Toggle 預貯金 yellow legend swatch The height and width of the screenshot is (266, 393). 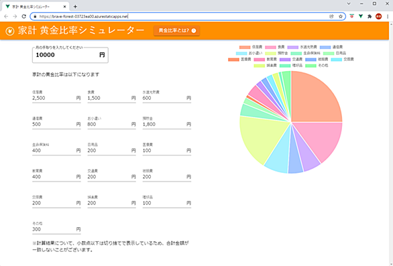coord(270,54)
